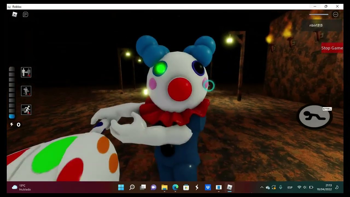
Task: Open Dropbox from the taskbar
Action: [x=208, y=187]
